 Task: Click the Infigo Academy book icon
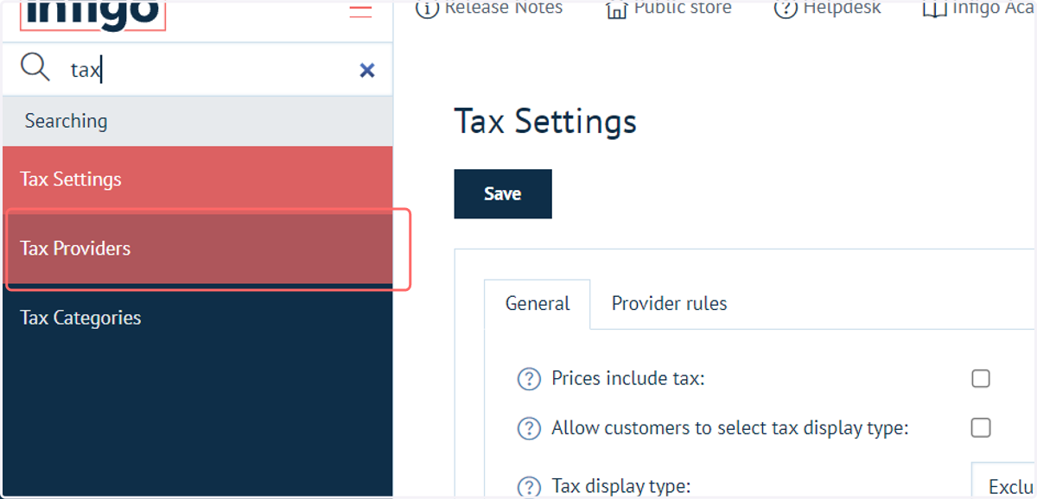pyautogui.click(x=934, y=9)
